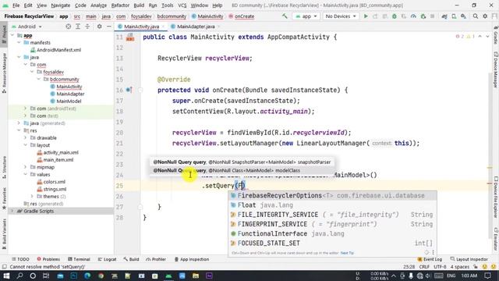Open the Logcat tool window
The height and width of the screenshot is (281, 499).
pos(107,259)
